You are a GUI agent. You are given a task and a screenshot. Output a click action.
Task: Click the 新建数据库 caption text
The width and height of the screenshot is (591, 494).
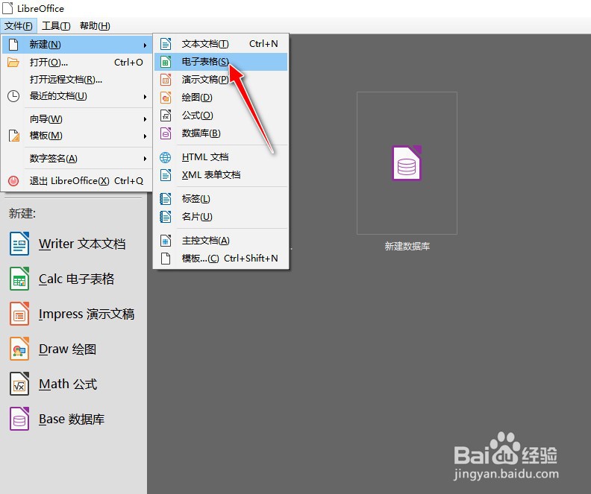coord(407,247)
